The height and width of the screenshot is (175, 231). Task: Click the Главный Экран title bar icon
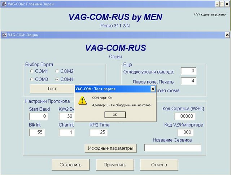[4, 4]
